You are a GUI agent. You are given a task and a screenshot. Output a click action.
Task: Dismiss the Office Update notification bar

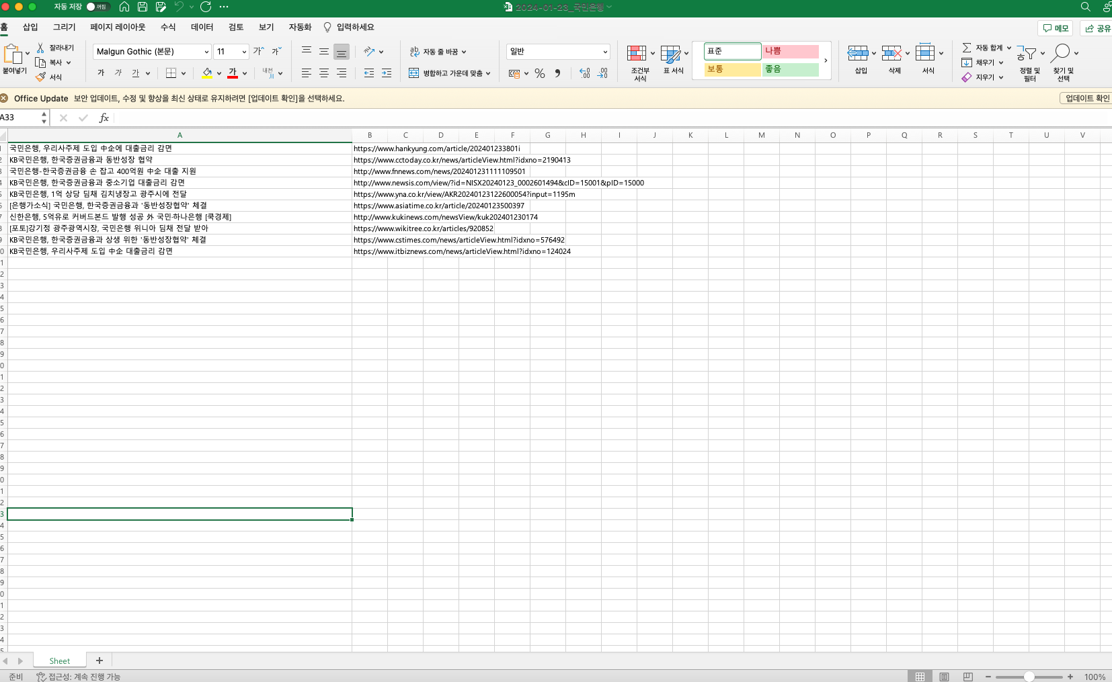pyautogui.click(x=4, y=98)
